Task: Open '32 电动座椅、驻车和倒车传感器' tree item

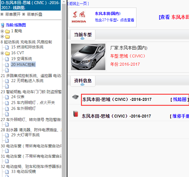Action: tap(31, 167)
